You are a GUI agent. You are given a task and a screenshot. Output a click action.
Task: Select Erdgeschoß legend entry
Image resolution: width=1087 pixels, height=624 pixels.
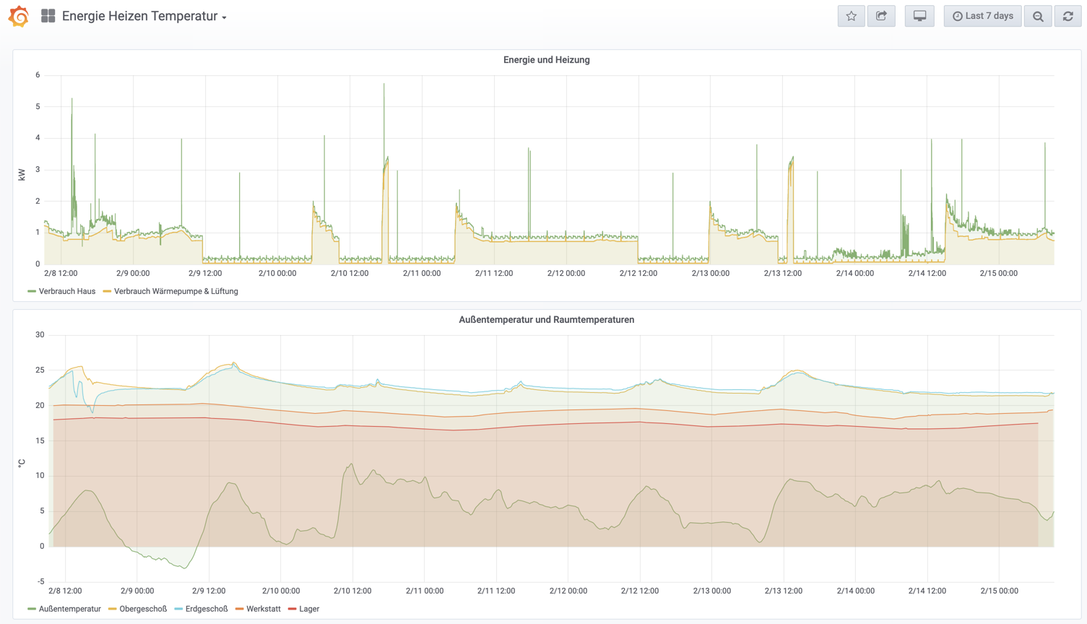click(206, 609)
